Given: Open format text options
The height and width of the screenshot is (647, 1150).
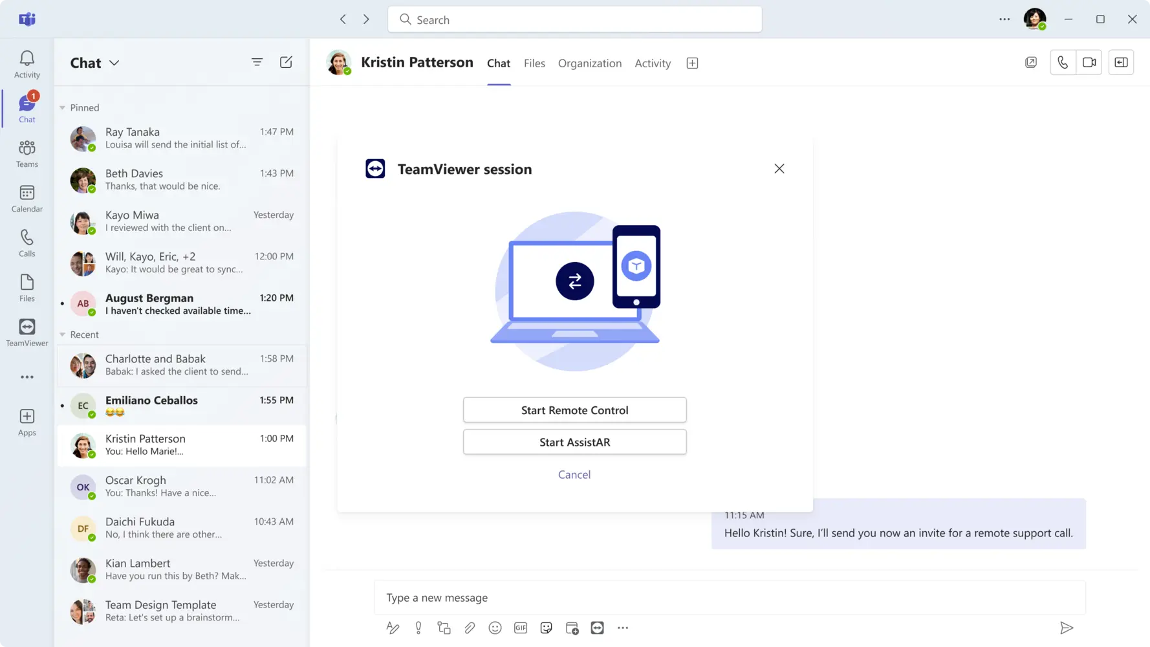Looking at the screenshot, I should pyautogui.click(x=393, y=628).
